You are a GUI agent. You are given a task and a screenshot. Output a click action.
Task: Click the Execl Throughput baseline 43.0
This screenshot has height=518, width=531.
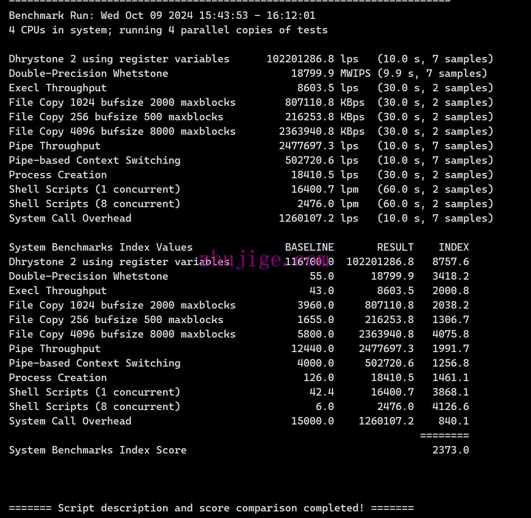click(321, 291)
